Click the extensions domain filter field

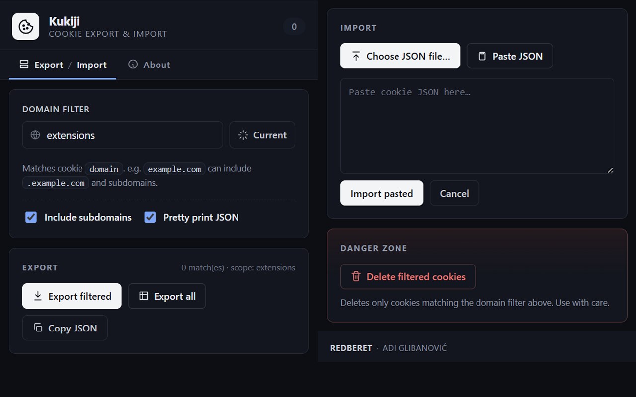[122, 135]
